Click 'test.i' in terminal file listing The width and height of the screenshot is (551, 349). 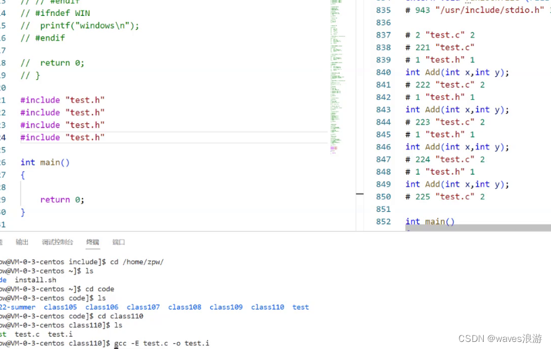coord(60,334)
